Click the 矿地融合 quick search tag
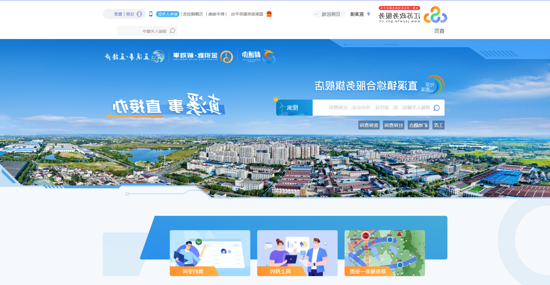 click(x=419, y=125)
